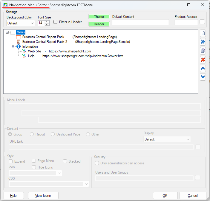Image resolution: width=210 pixels, height=201 pixels.
Task: Select the Dashboard Page radio button
Action: click(53, 134)
